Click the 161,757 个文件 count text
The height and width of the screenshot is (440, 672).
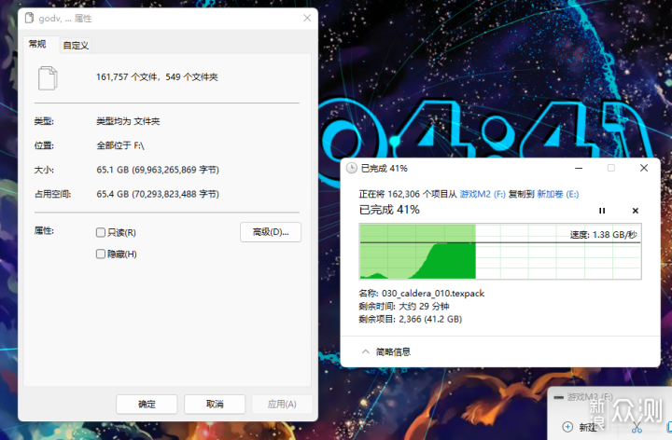pyautogui.click(x=128, y=77)
